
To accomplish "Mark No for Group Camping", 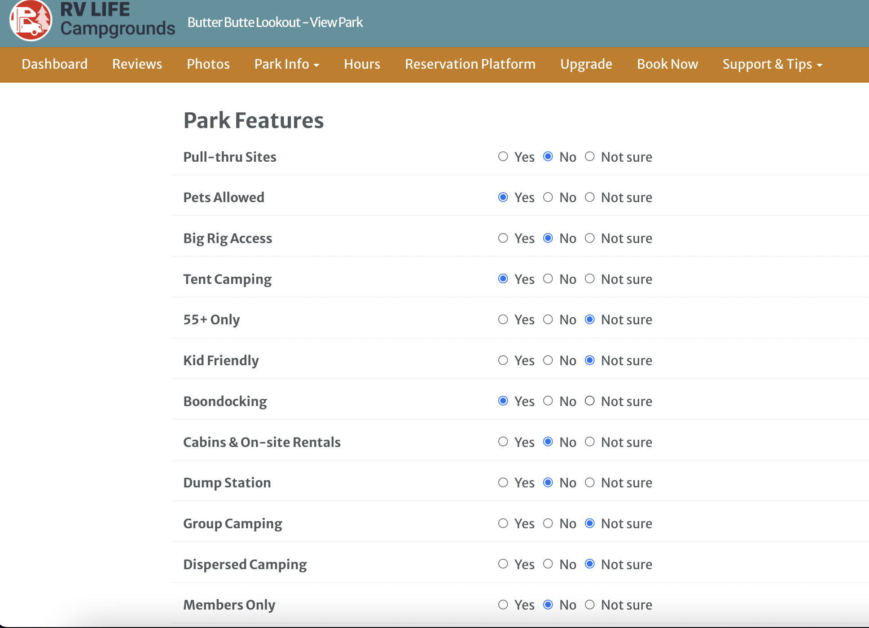I will pyautogui.click(x=548, y=523).
